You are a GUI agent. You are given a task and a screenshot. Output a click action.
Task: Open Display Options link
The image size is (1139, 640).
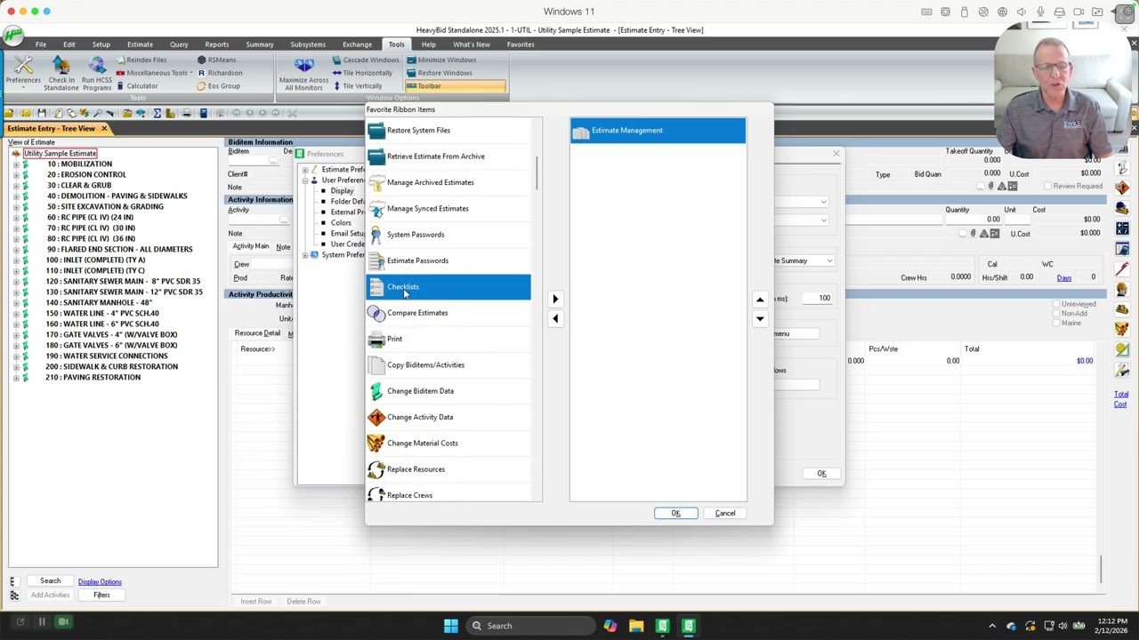pos(100,582)
